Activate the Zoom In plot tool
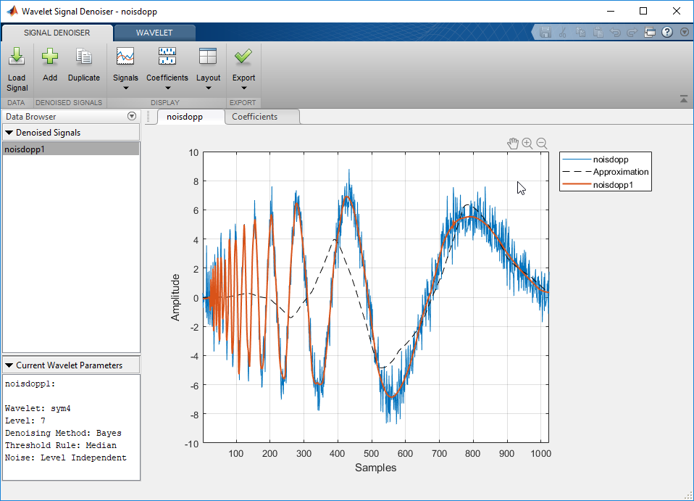 click(x=527, y=144)
